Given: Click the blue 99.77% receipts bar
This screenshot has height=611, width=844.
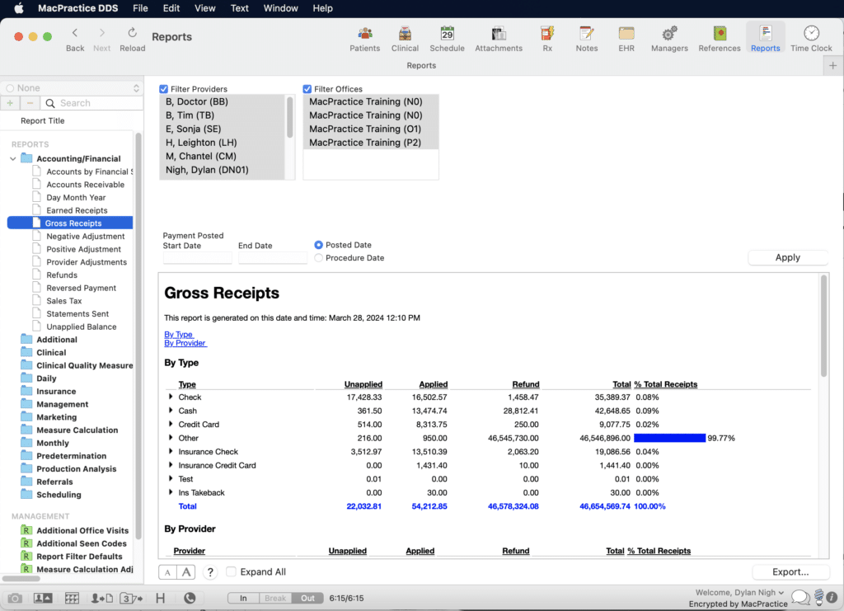Looking at the screenshot, I should 669,438.
